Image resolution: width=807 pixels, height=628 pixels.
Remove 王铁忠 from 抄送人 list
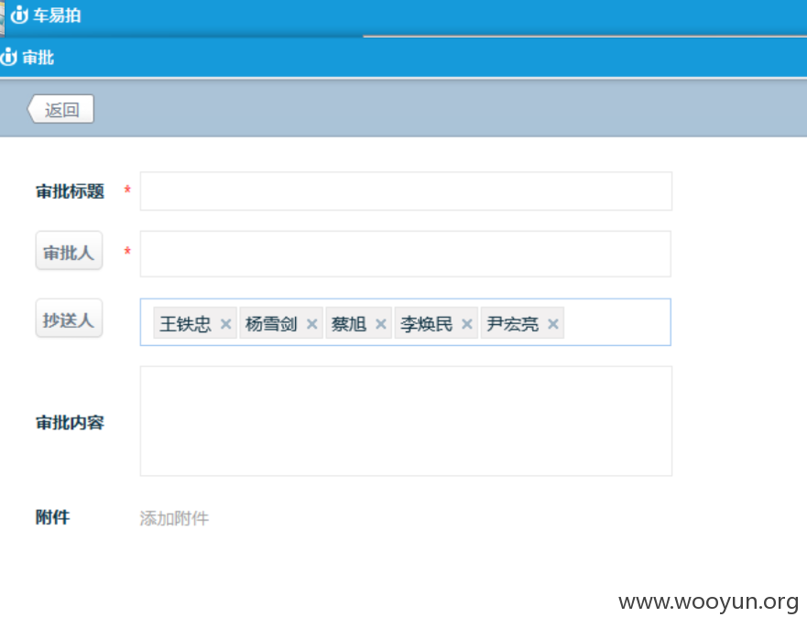tap(225, 323)
